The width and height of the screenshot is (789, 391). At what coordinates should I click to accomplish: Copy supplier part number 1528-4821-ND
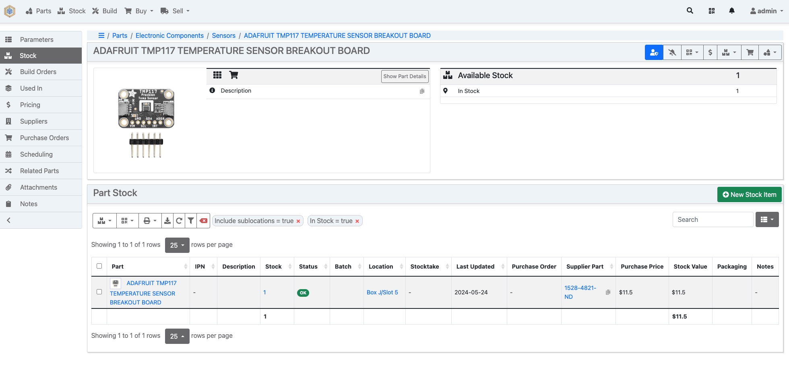point(608,292)
